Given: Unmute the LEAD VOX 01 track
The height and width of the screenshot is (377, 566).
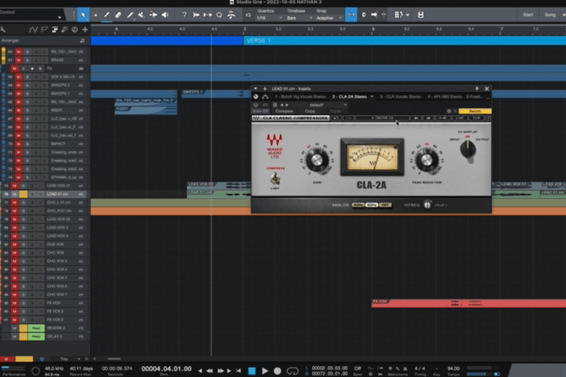Looking at the screenshot, I should coord(14,186).
